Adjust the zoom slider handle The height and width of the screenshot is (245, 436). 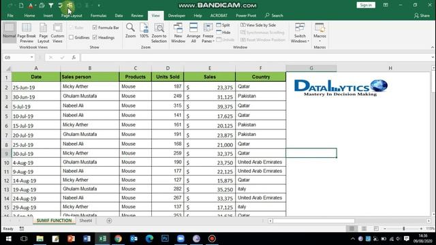tap(404, 229)
